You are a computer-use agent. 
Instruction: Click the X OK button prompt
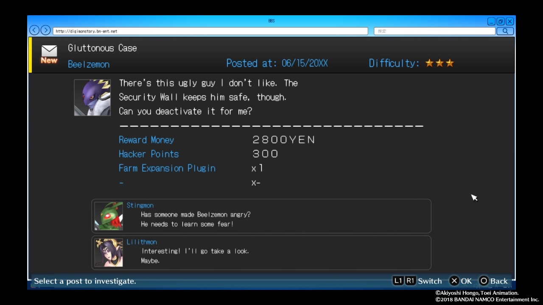(461, 281)
